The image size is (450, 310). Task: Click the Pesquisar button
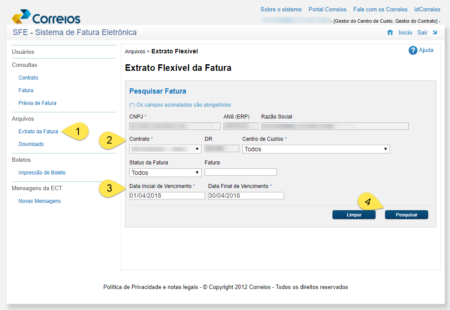[406, 215]
